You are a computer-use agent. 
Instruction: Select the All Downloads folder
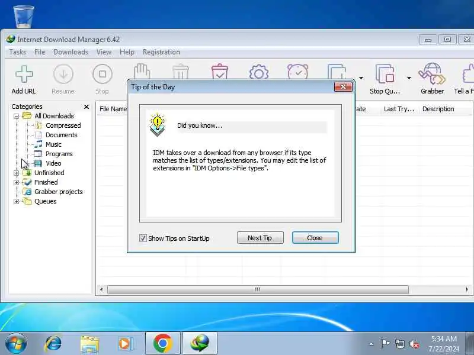click(x=54, y=116)
